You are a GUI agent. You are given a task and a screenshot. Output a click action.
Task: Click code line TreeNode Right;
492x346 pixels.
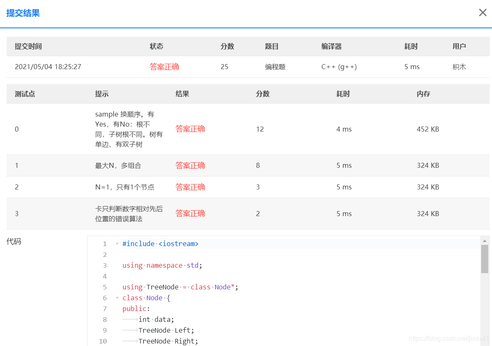(168, 341)
